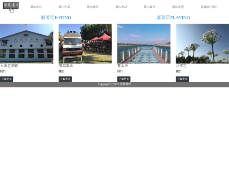Screen dimensions: 229x171
Task: Click the 餐車基地 card title
Action: pyautogui.click(x=66, y=66)
